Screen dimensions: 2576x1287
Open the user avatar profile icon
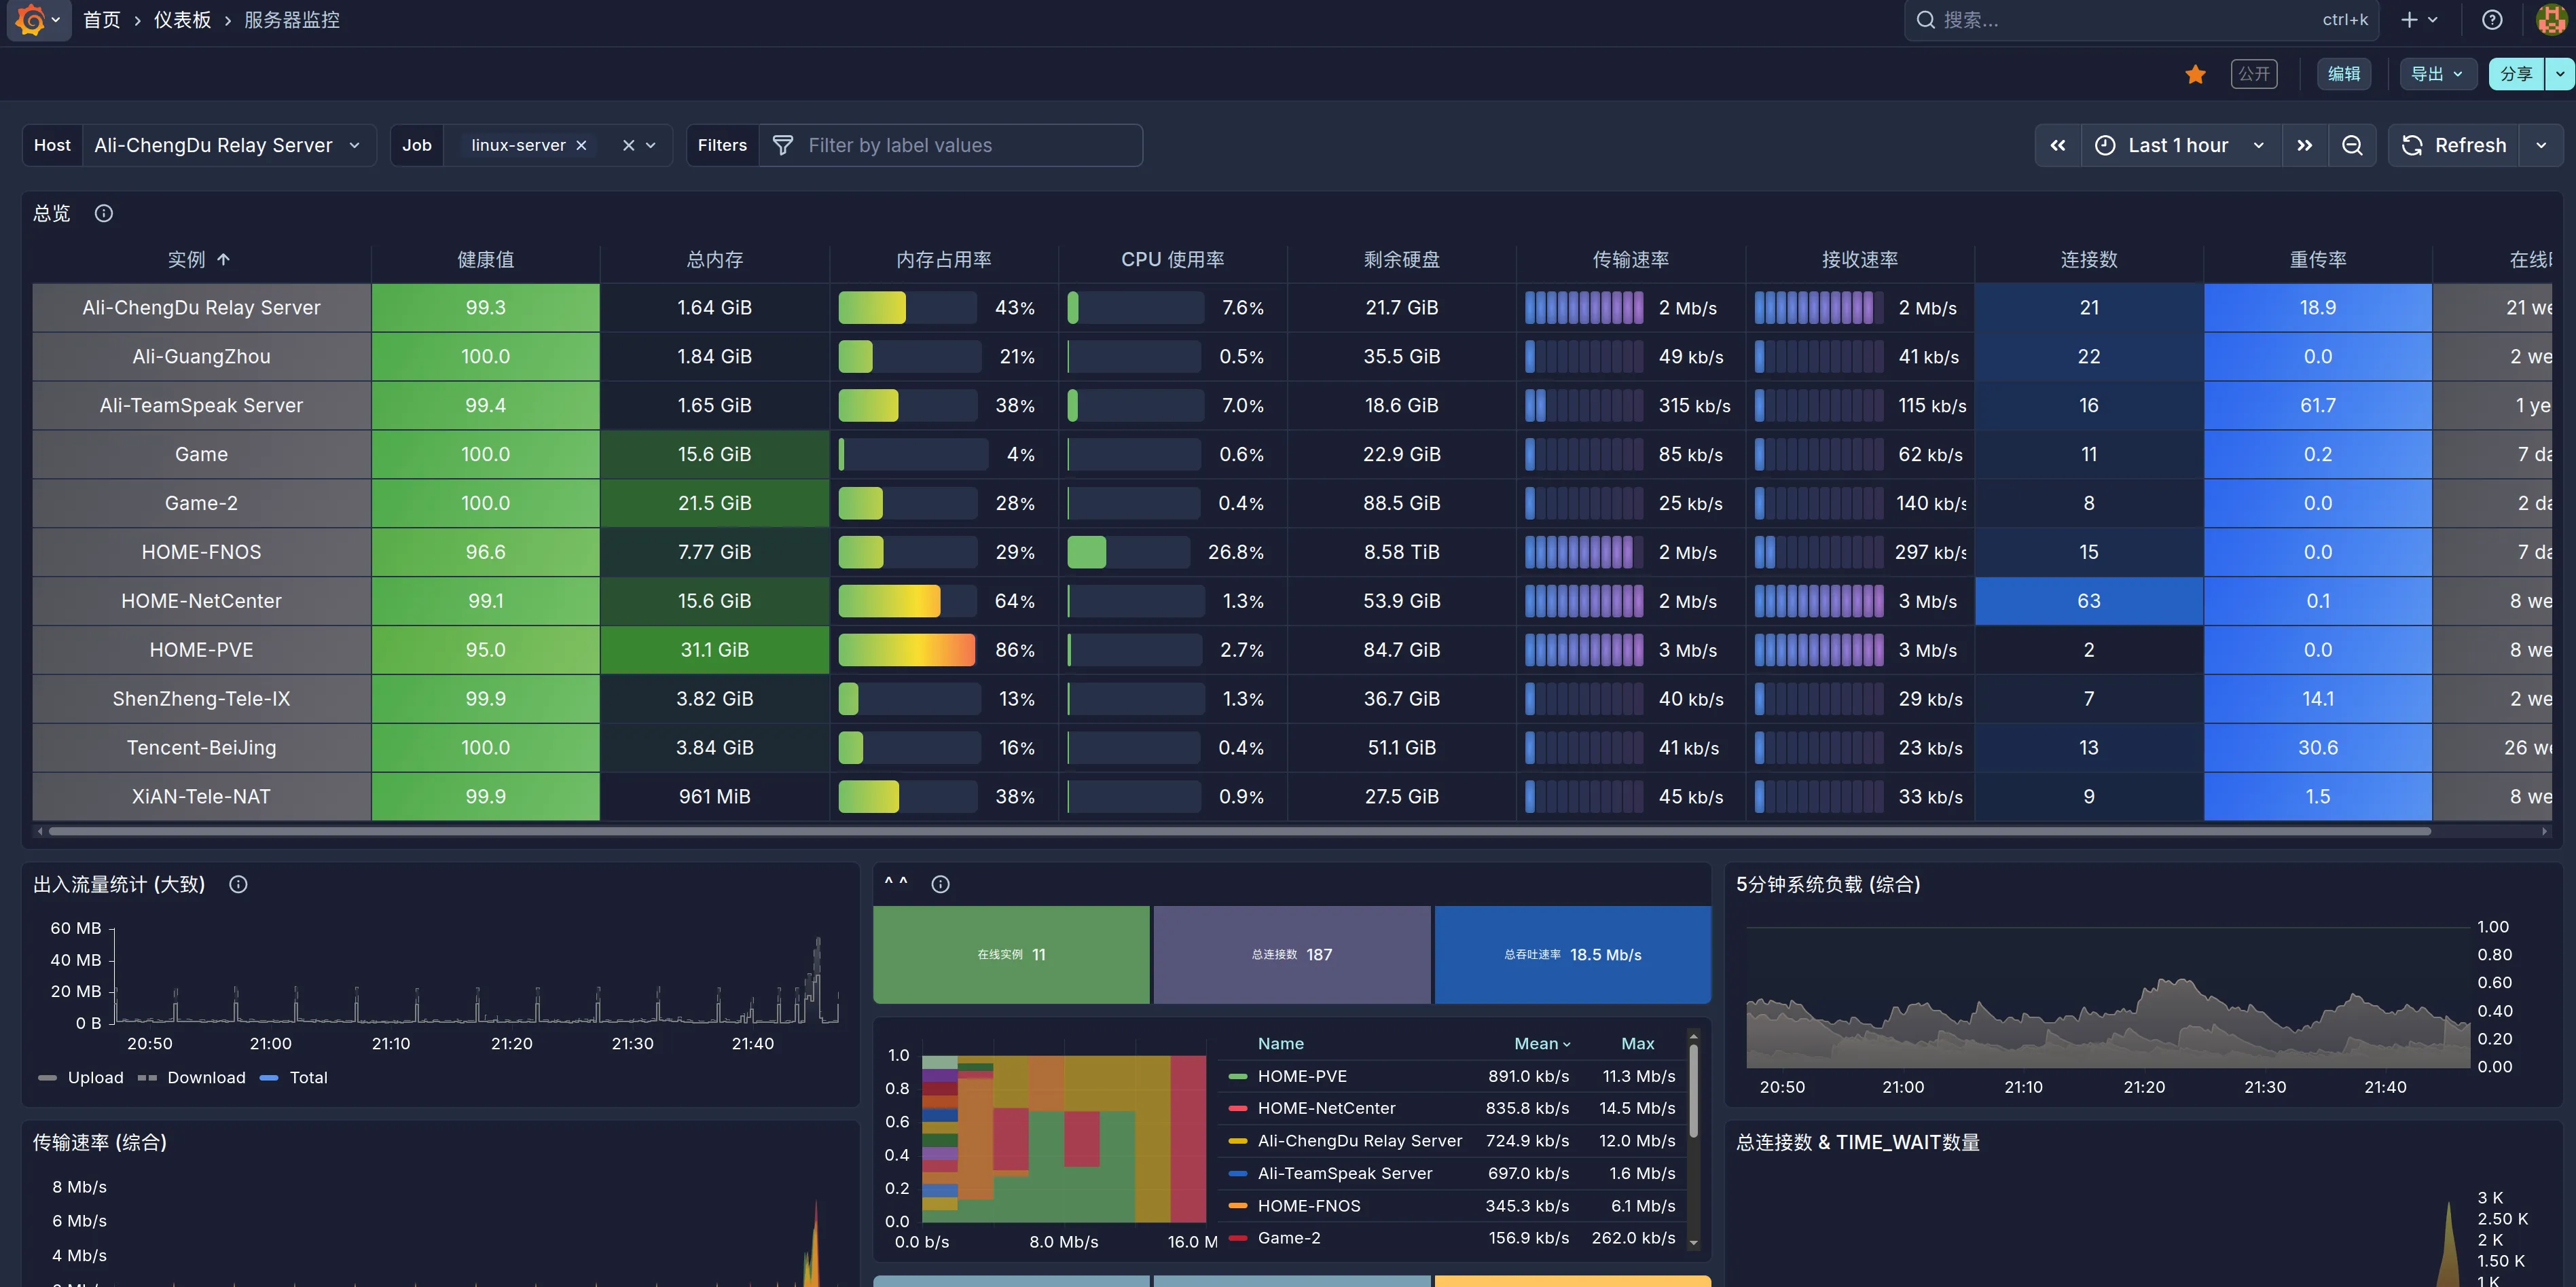click(x=2551, y=20)
